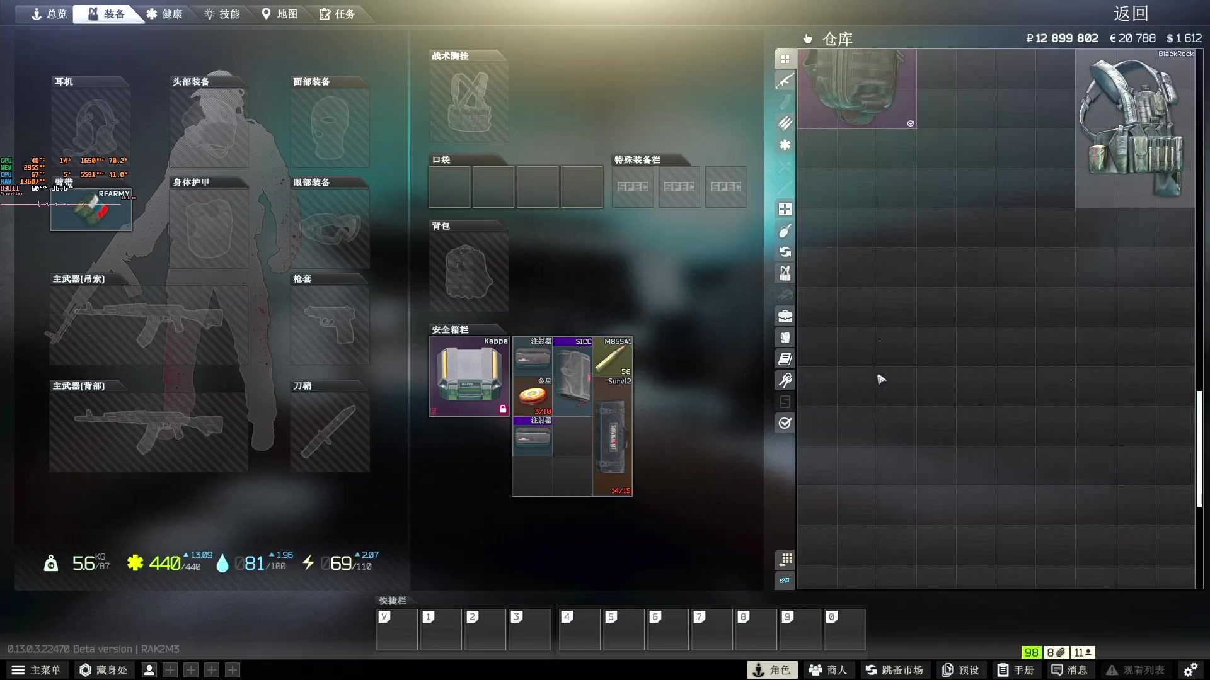The width and height of the screenshot is (1210, 680).
Task: Filter stash by weapon mods gear icon
Action: [785, 145]
